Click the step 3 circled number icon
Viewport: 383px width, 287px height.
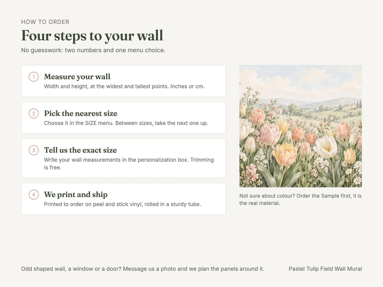point(34,150)
